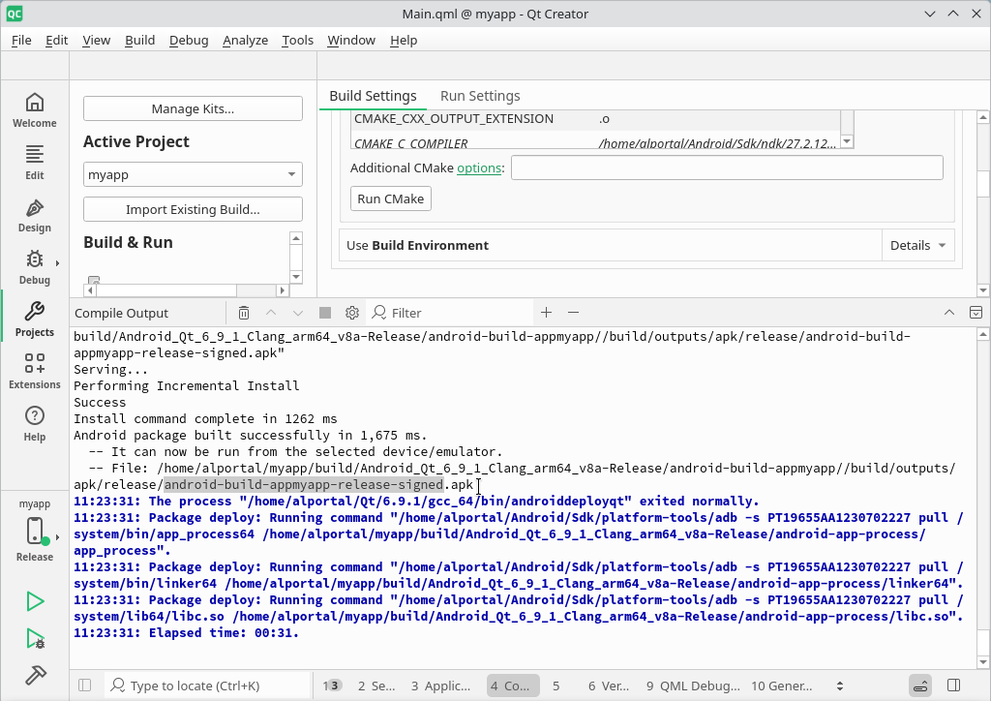Open Compile Output settings gear
Viewport: 991px width, 701px height.
coord(352,313)
